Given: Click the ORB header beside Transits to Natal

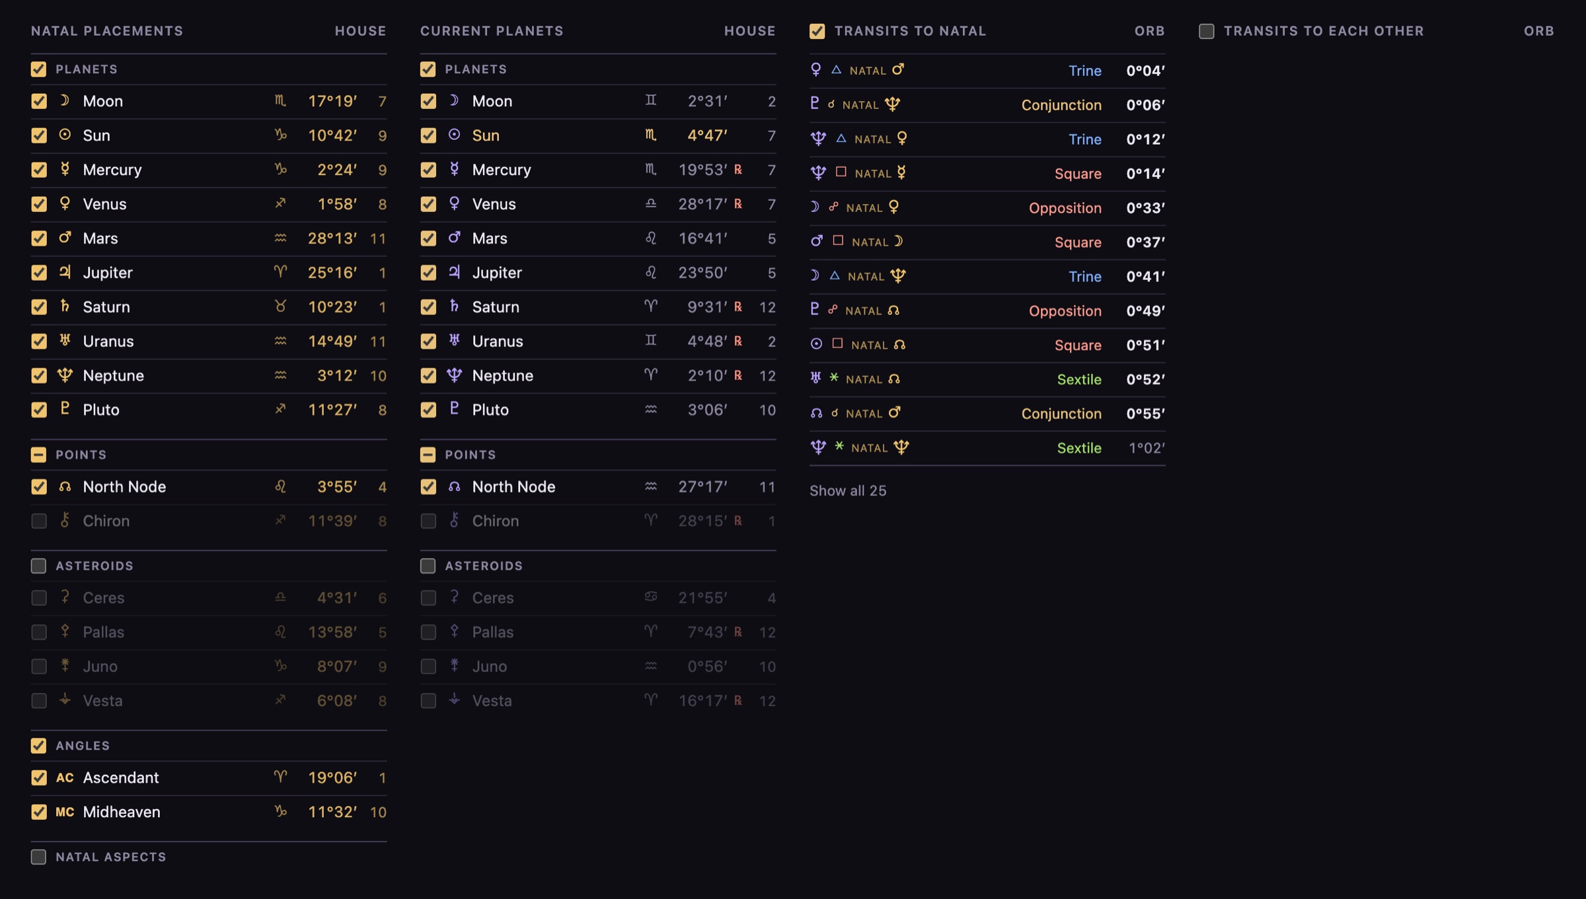Looking at the screenshot, I should tap(1149, 31).
